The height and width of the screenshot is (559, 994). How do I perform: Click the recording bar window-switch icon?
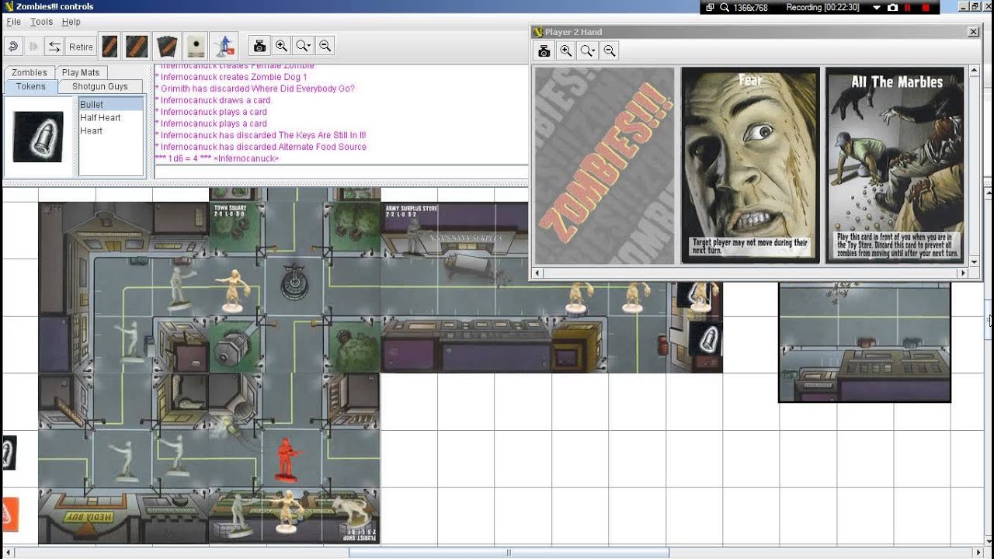[x=710, y=7]
